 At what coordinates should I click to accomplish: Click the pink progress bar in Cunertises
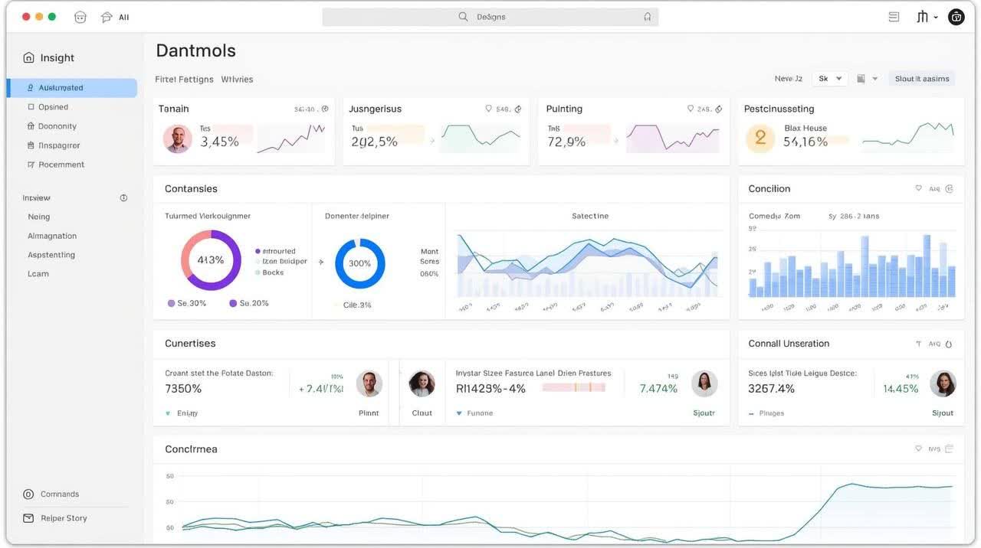[573, 388]
